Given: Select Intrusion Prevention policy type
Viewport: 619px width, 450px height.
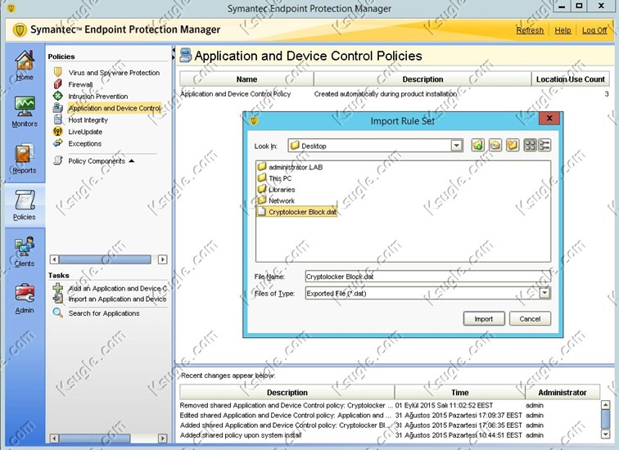Looking at the screenshot, I should tap(98, 97).
